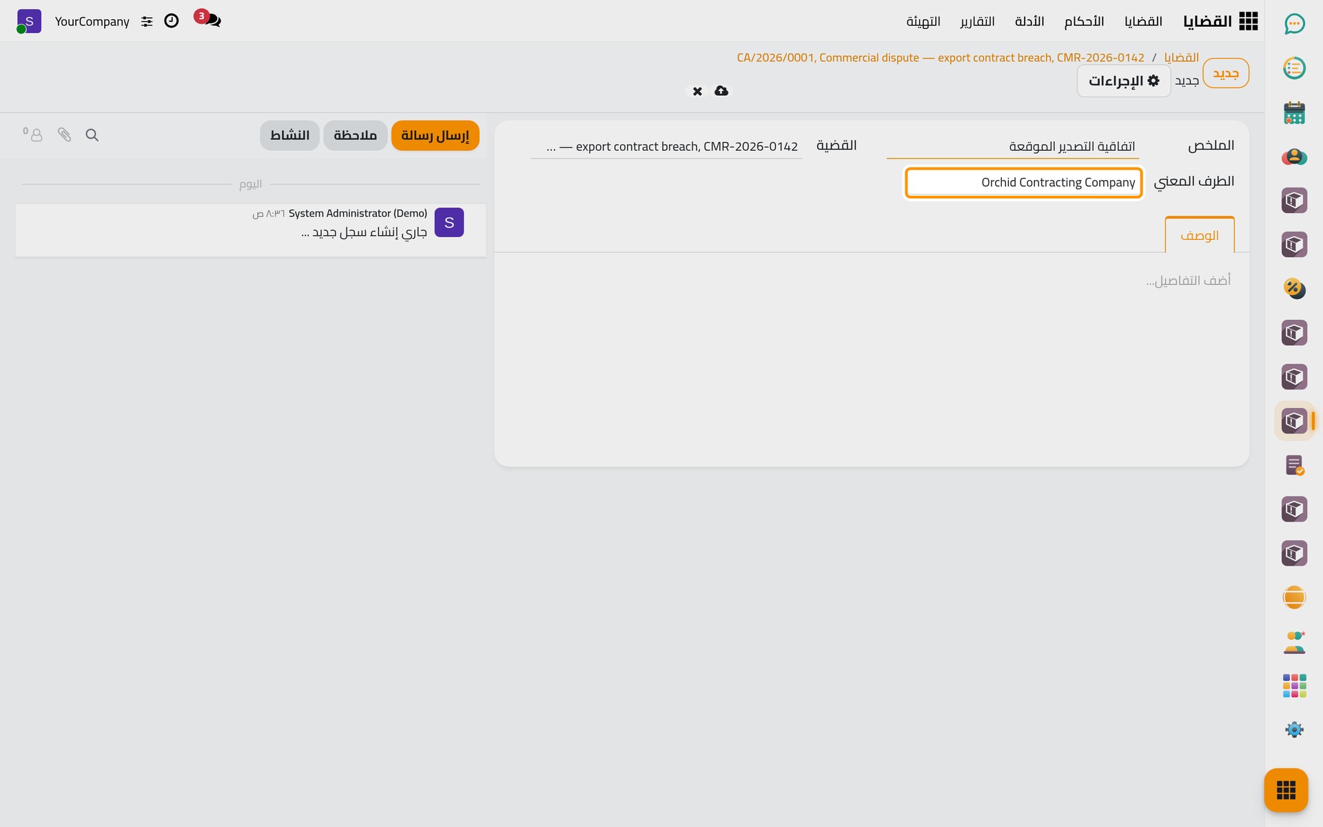Show followers with the person icon
The image size is (1323, 827).
[x=33, y=134]
